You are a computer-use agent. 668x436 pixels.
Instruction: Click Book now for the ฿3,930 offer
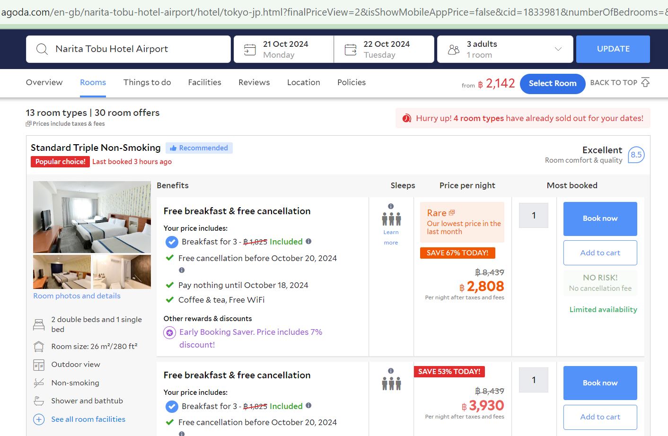click(600, 383)
